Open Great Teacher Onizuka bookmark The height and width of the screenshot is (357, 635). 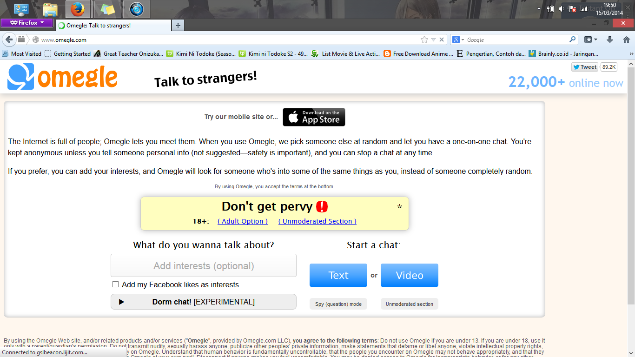[x=128, y=53]
